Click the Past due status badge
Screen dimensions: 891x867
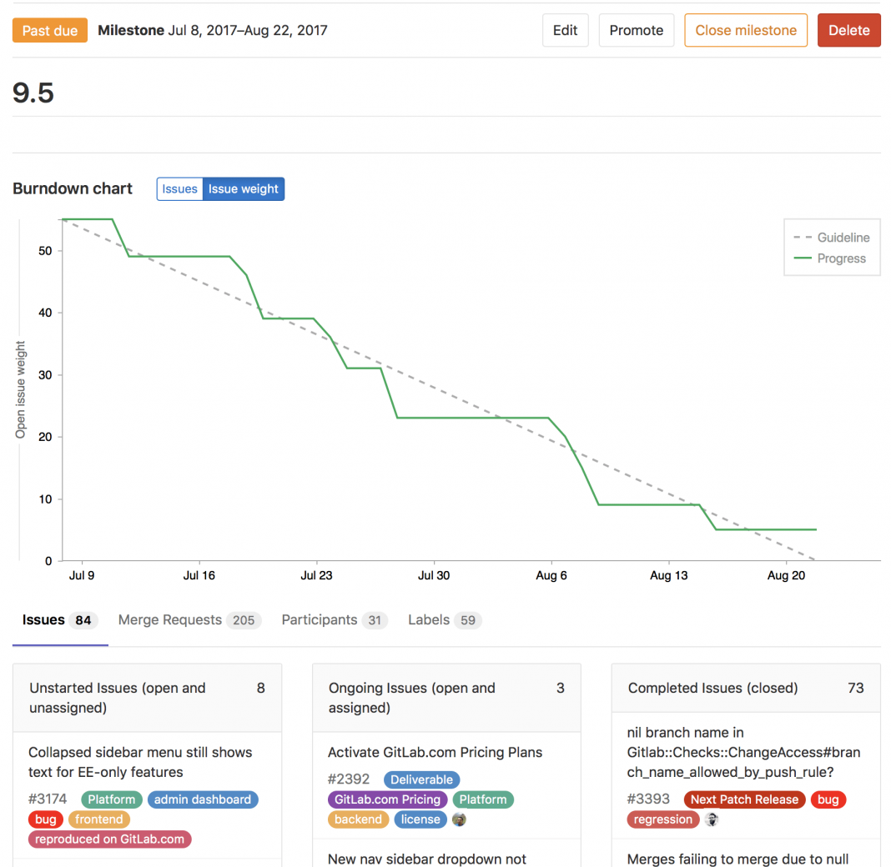tap(49, 29)
